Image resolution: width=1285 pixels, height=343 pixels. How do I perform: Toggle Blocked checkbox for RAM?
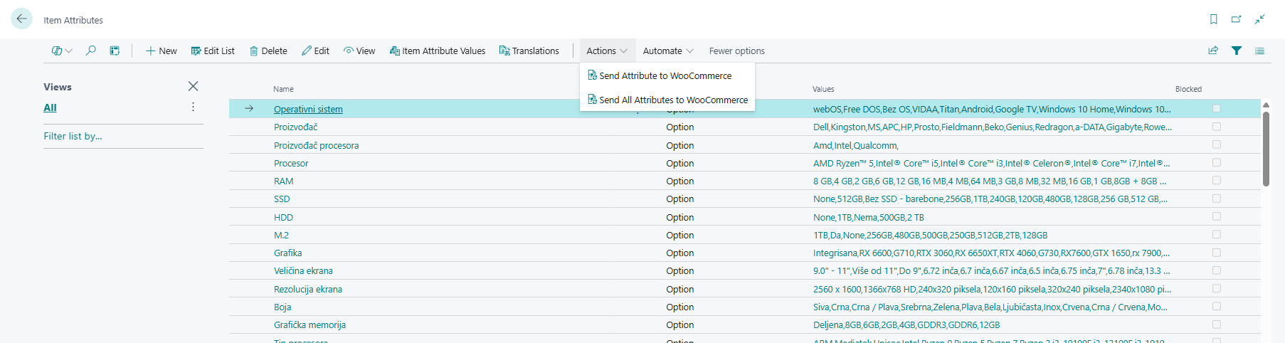tap(1217, 180)
